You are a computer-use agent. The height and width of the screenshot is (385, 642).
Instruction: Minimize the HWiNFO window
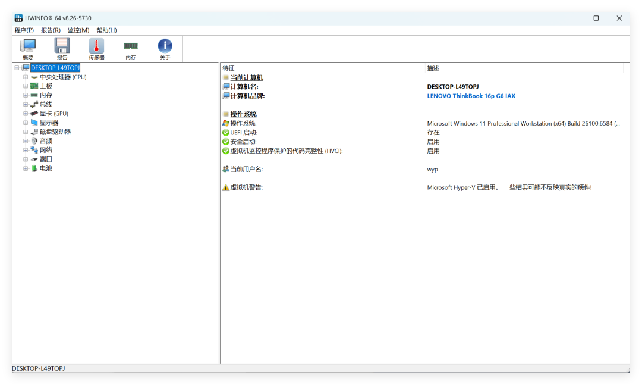point(574,18)
